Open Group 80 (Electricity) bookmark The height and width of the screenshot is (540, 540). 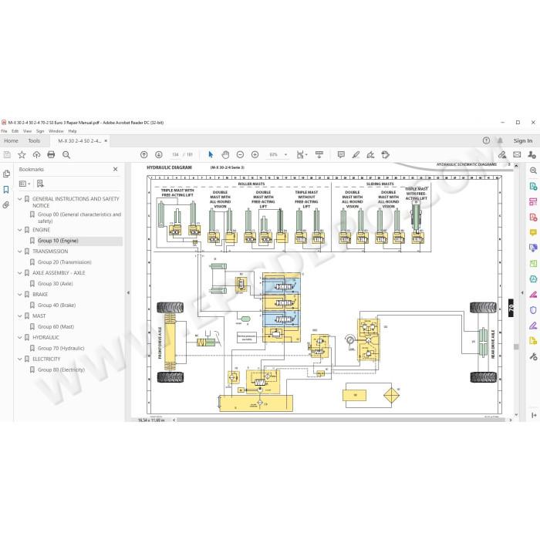(x=61, y=370)
